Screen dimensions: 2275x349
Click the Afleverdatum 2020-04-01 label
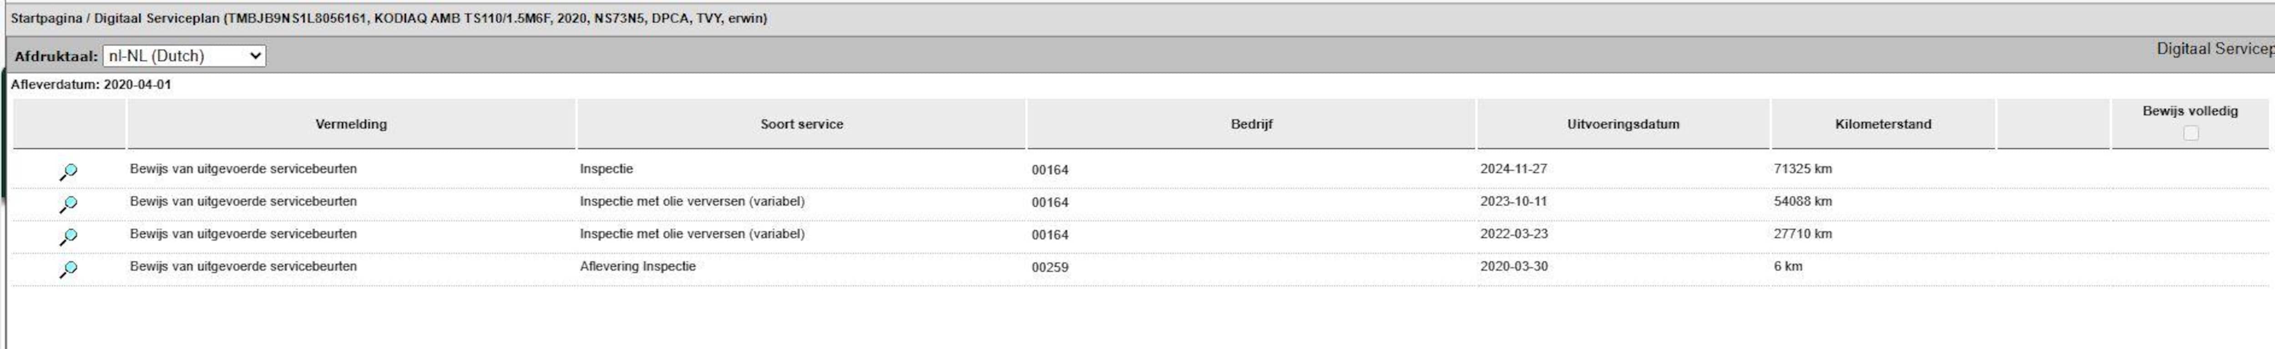point(91,85)
